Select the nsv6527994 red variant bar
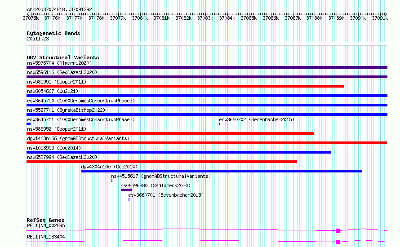 (x=162, y=162)
